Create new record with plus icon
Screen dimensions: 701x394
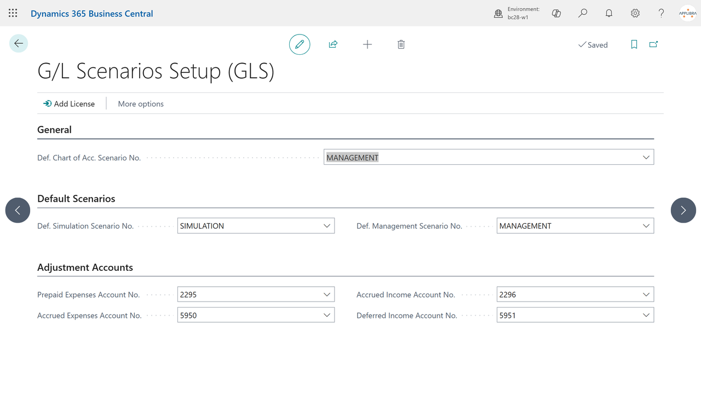click(x=367, y=44)
